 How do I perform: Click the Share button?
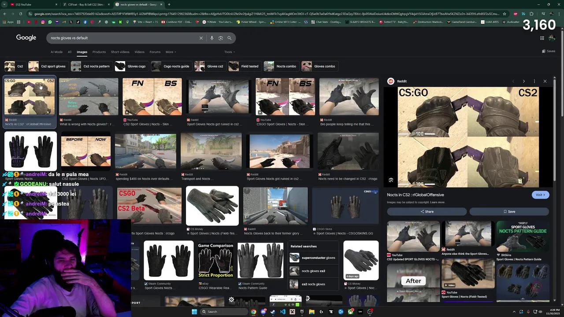pos(427,211)
